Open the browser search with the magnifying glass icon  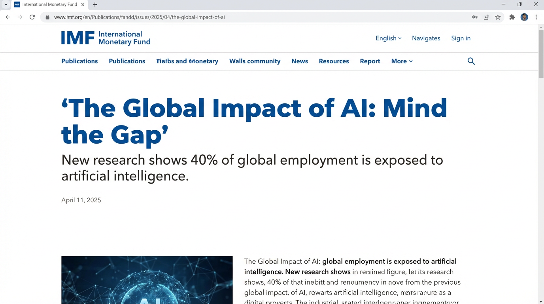click(471, 61)
